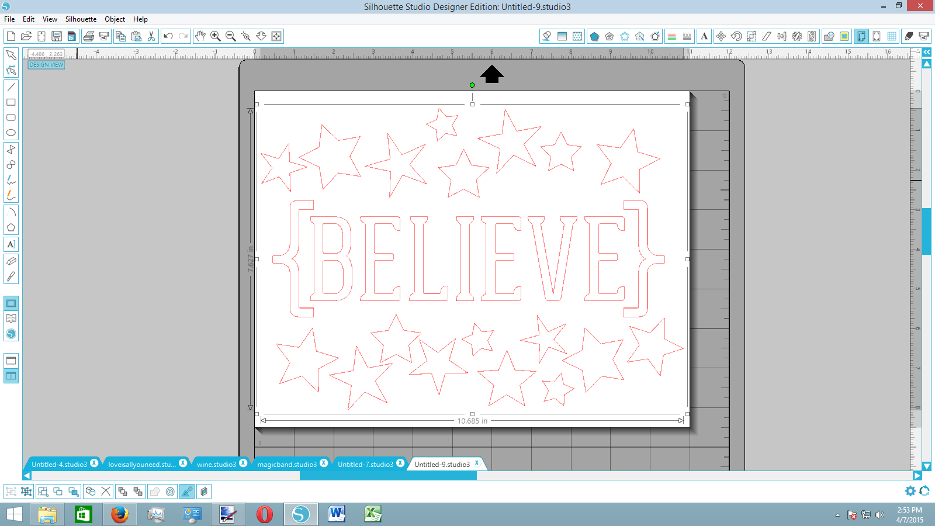Switch to Design view toggle in left bar
This screenshot has height=526, width=935.
tap(11, 303)
